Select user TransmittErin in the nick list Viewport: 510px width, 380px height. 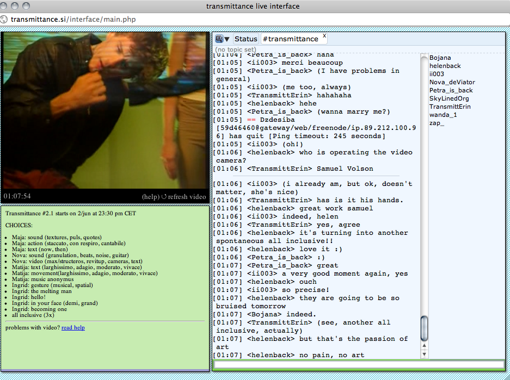[x=450, y=107]
